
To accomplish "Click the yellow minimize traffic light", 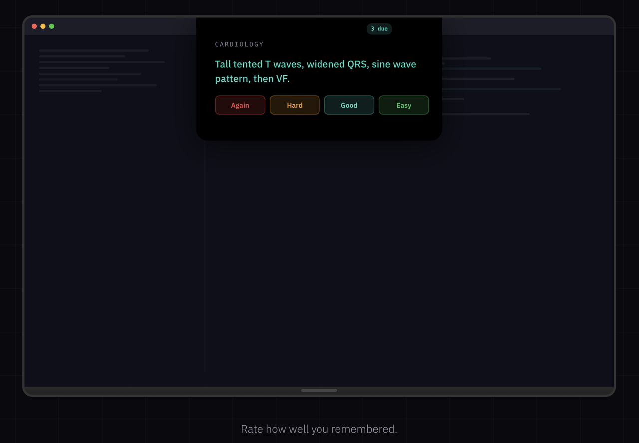I will [43, 26].
